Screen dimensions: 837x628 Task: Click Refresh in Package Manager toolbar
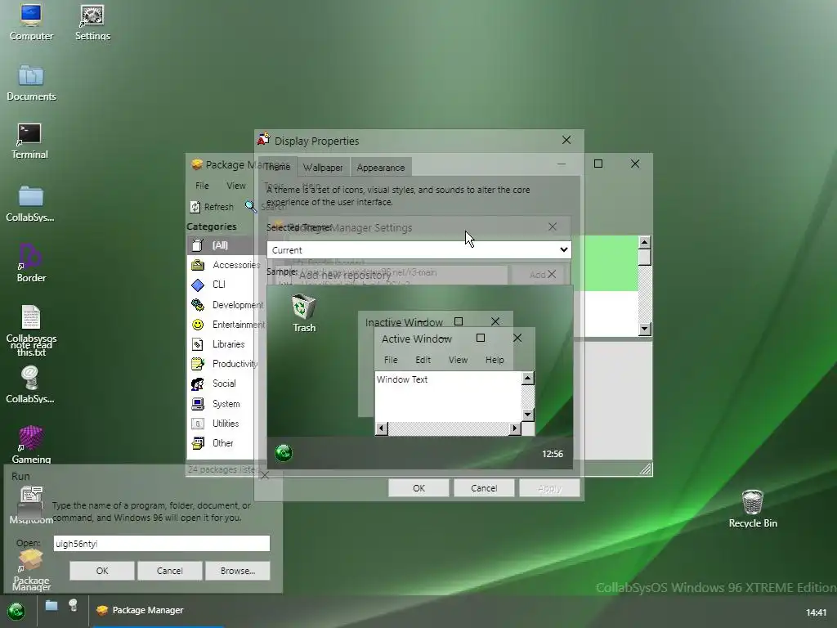(212, 207)
